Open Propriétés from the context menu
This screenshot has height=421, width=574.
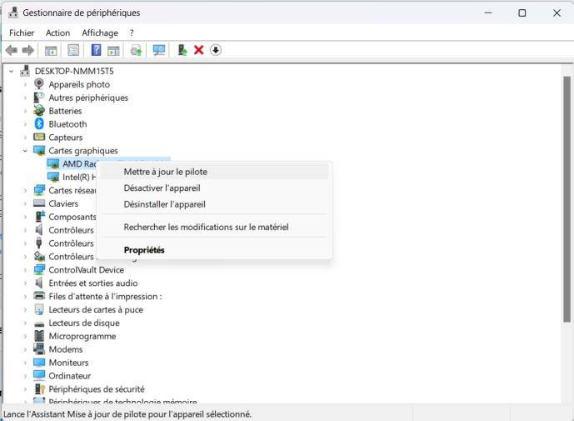pos(214,250)
